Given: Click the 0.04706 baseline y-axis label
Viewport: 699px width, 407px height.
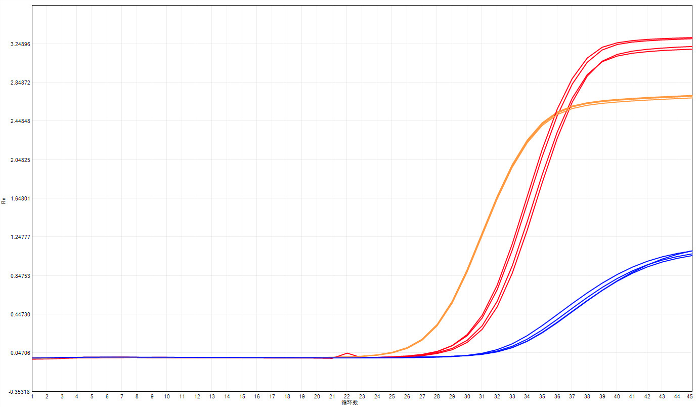Looking at the screenshot, I should [x=20, y=353].
